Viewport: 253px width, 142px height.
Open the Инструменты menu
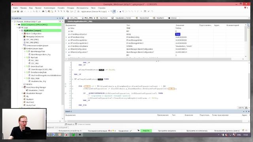pyautogui.click(x=83, y=8)
